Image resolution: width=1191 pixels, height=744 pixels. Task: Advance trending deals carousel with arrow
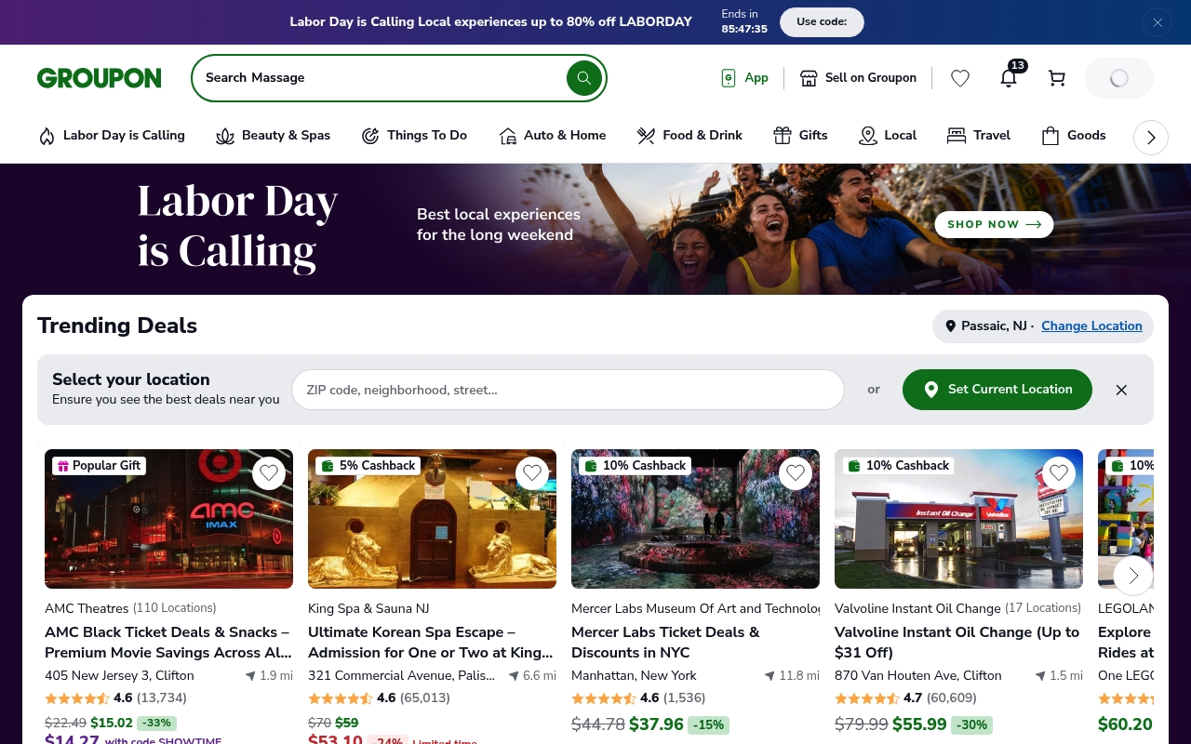point(1133,576)
